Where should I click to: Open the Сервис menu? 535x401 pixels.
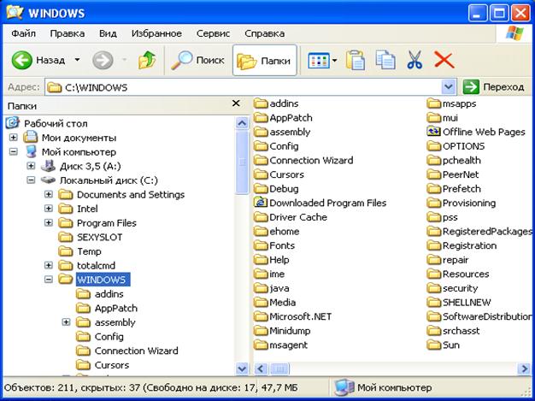coord(214,33)
